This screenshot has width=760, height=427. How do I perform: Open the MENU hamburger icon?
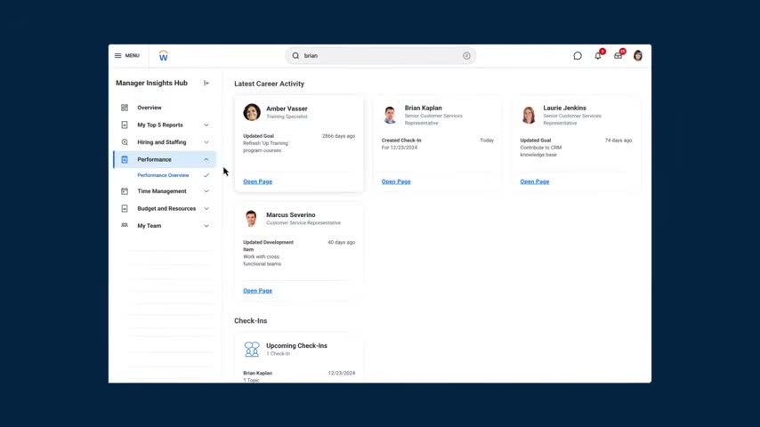point(117,56)
